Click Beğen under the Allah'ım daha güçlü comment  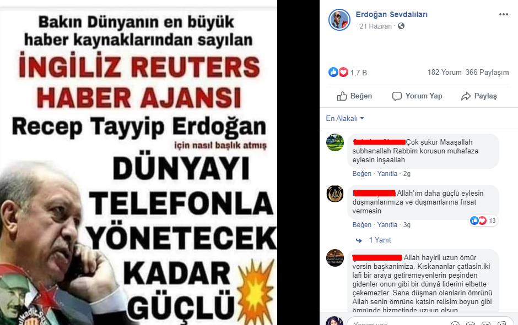pyautogui.click(x=361, y=224)
